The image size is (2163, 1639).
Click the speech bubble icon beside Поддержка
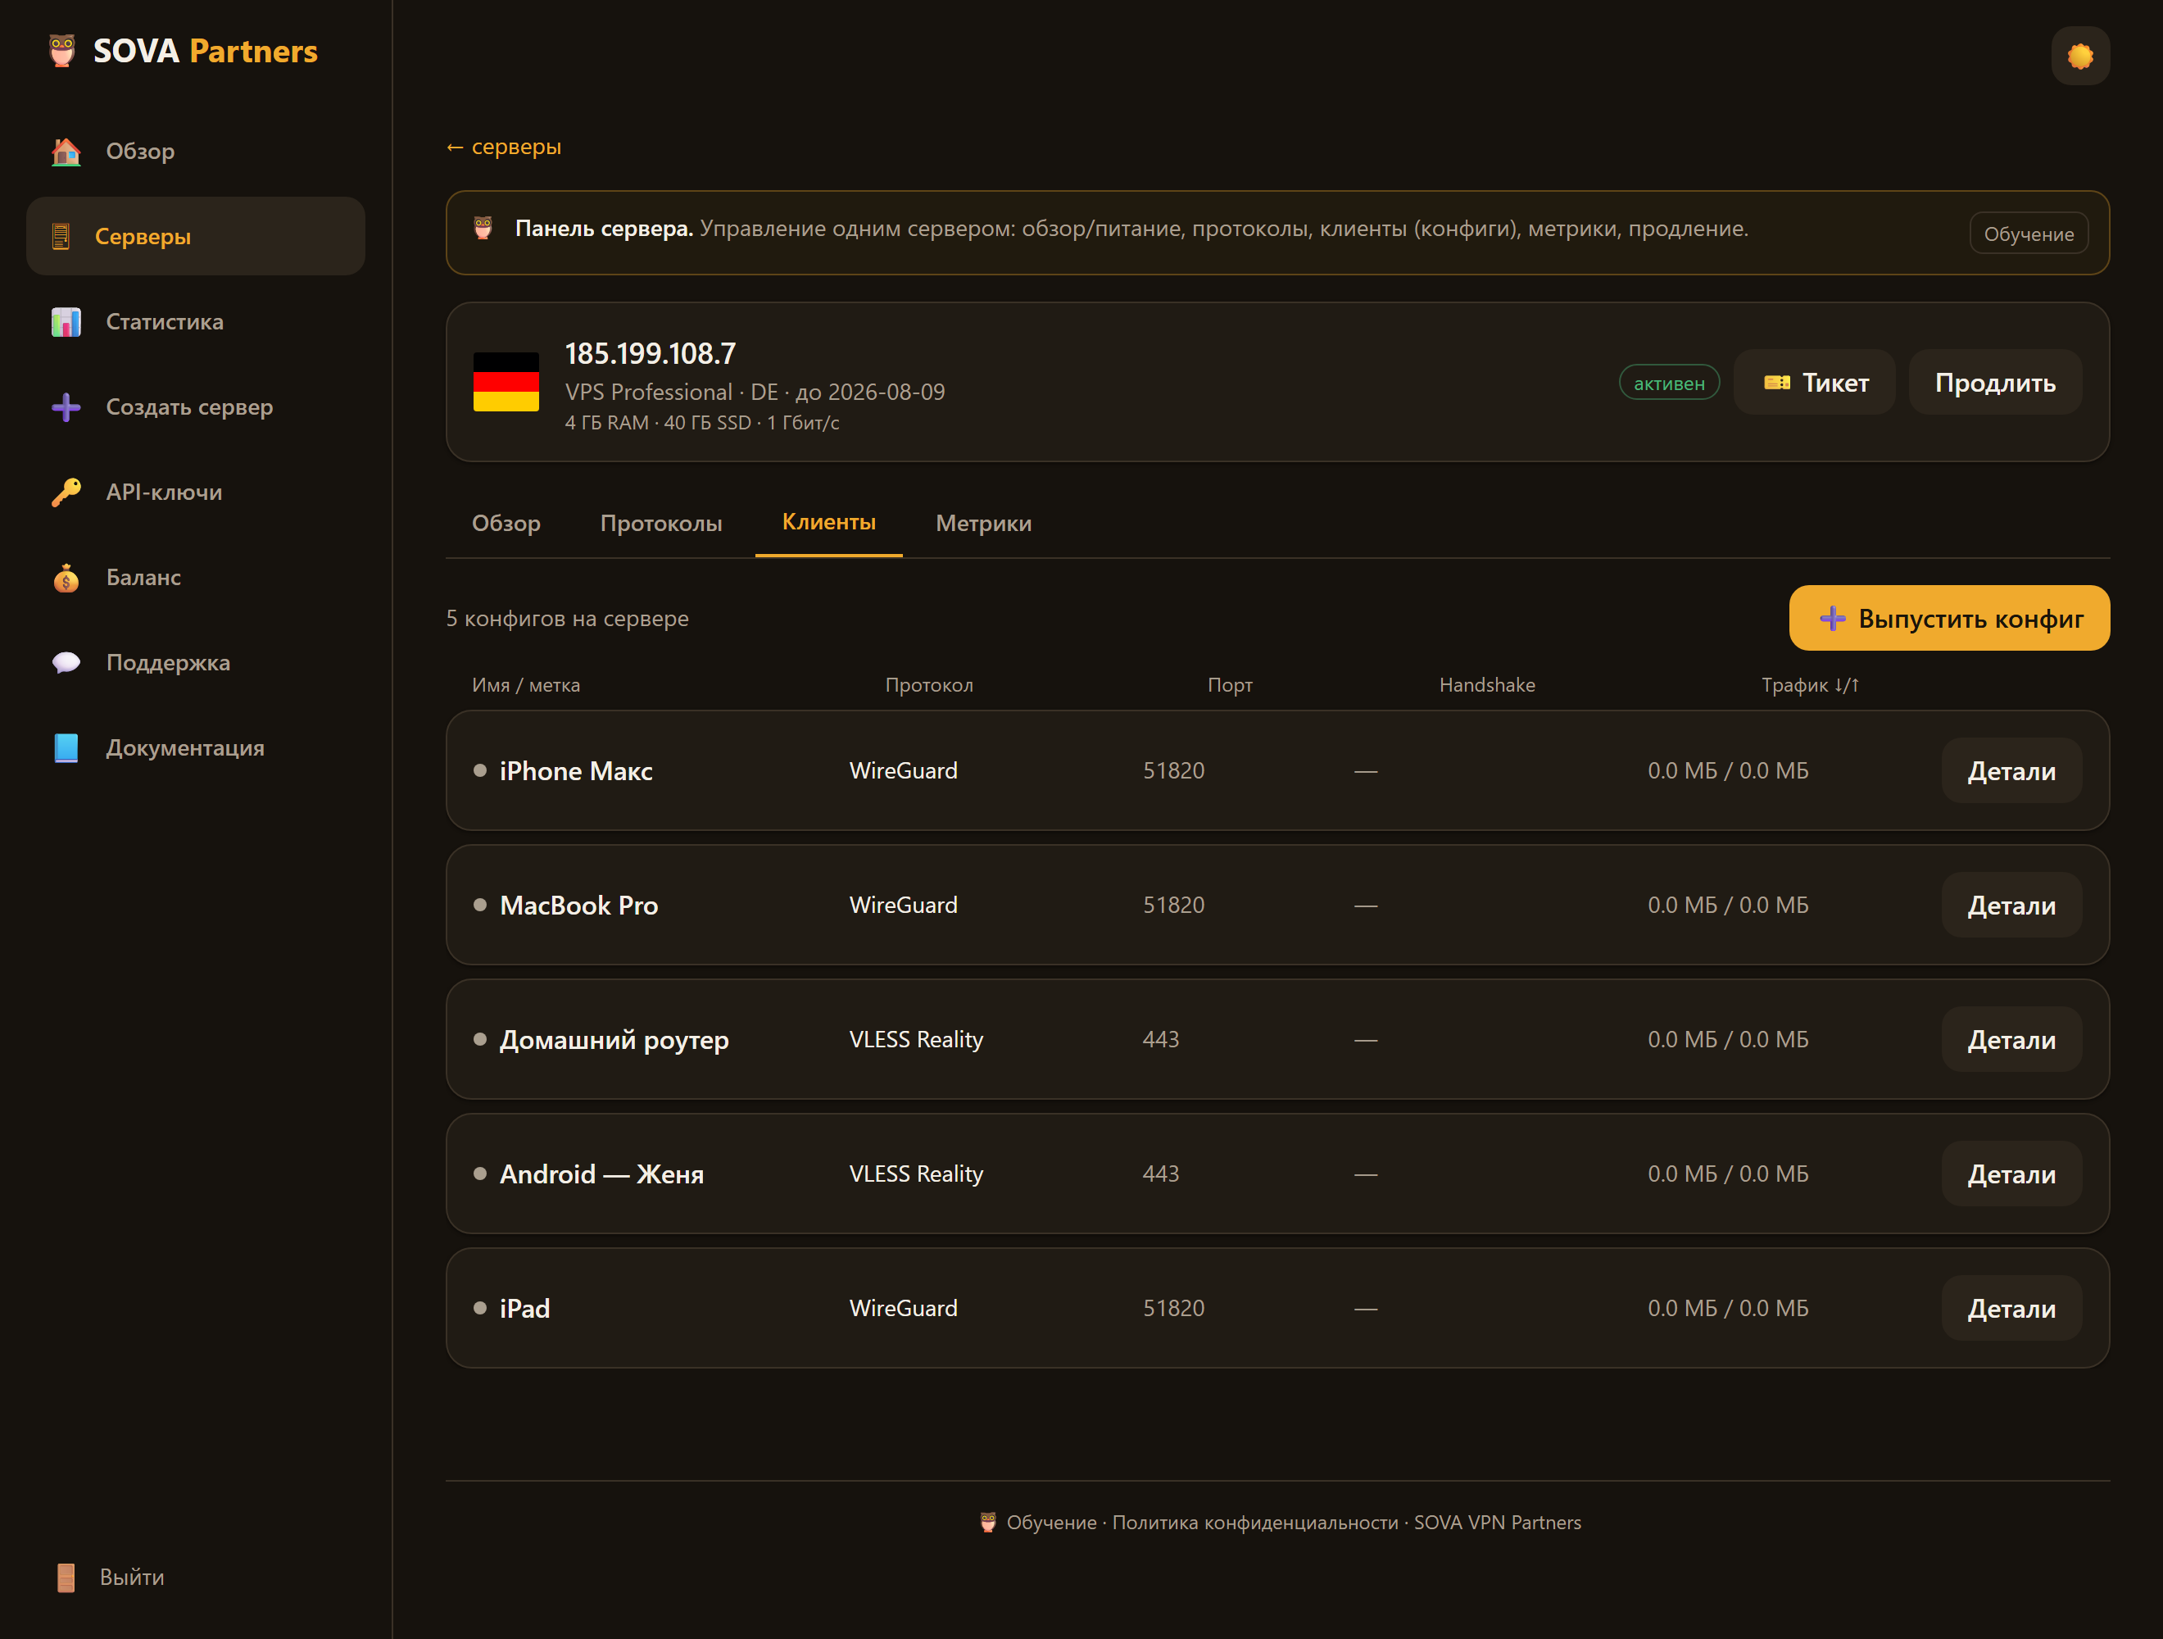click(x=66, y=663)
